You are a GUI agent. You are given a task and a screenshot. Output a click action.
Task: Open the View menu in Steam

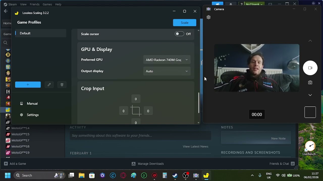(23, 4)
